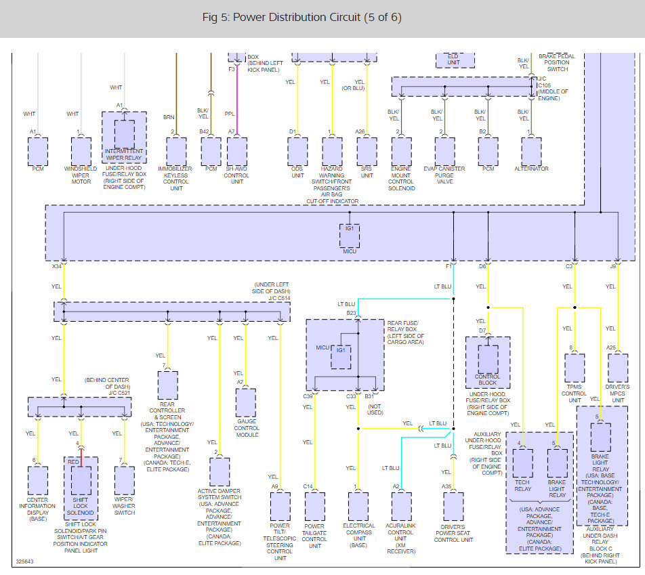Click the A25 pin label

point(611,348)
